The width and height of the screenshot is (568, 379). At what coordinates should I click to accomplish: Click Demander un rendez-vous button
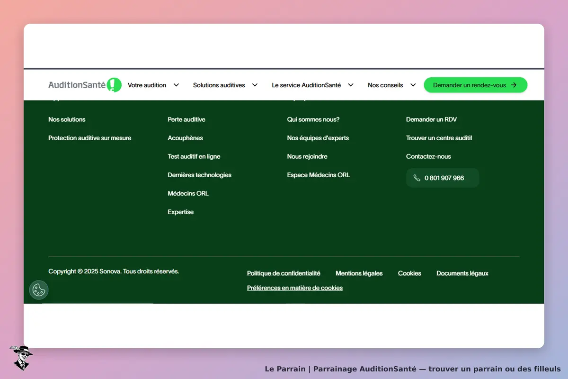pos(475,85)
